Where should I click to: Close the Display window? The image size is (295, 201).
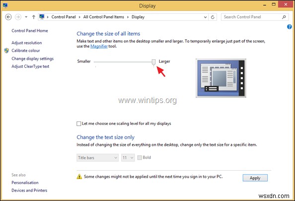[x=286, y=4]
